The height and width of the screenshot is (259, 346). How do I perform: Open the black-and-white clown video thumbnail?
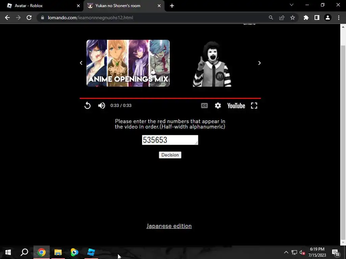(212, 64)
